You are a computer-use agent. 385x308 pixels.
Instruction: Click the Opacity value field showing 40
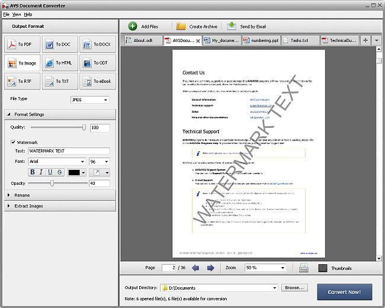point(100,183)
